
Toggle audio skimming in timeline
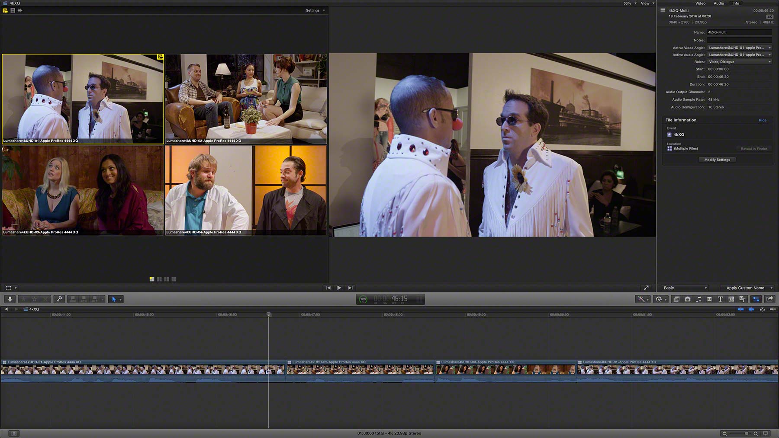pyautogui.click(x=751, y=310)
